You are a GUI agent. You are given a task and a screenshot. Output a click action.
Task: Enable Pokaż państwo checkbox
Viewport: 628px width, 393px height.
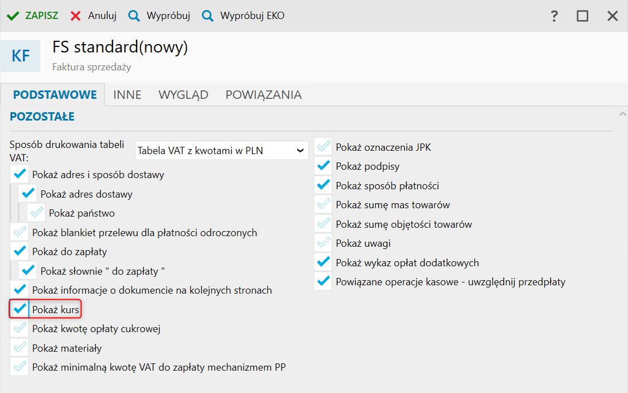tap(36, 213)
